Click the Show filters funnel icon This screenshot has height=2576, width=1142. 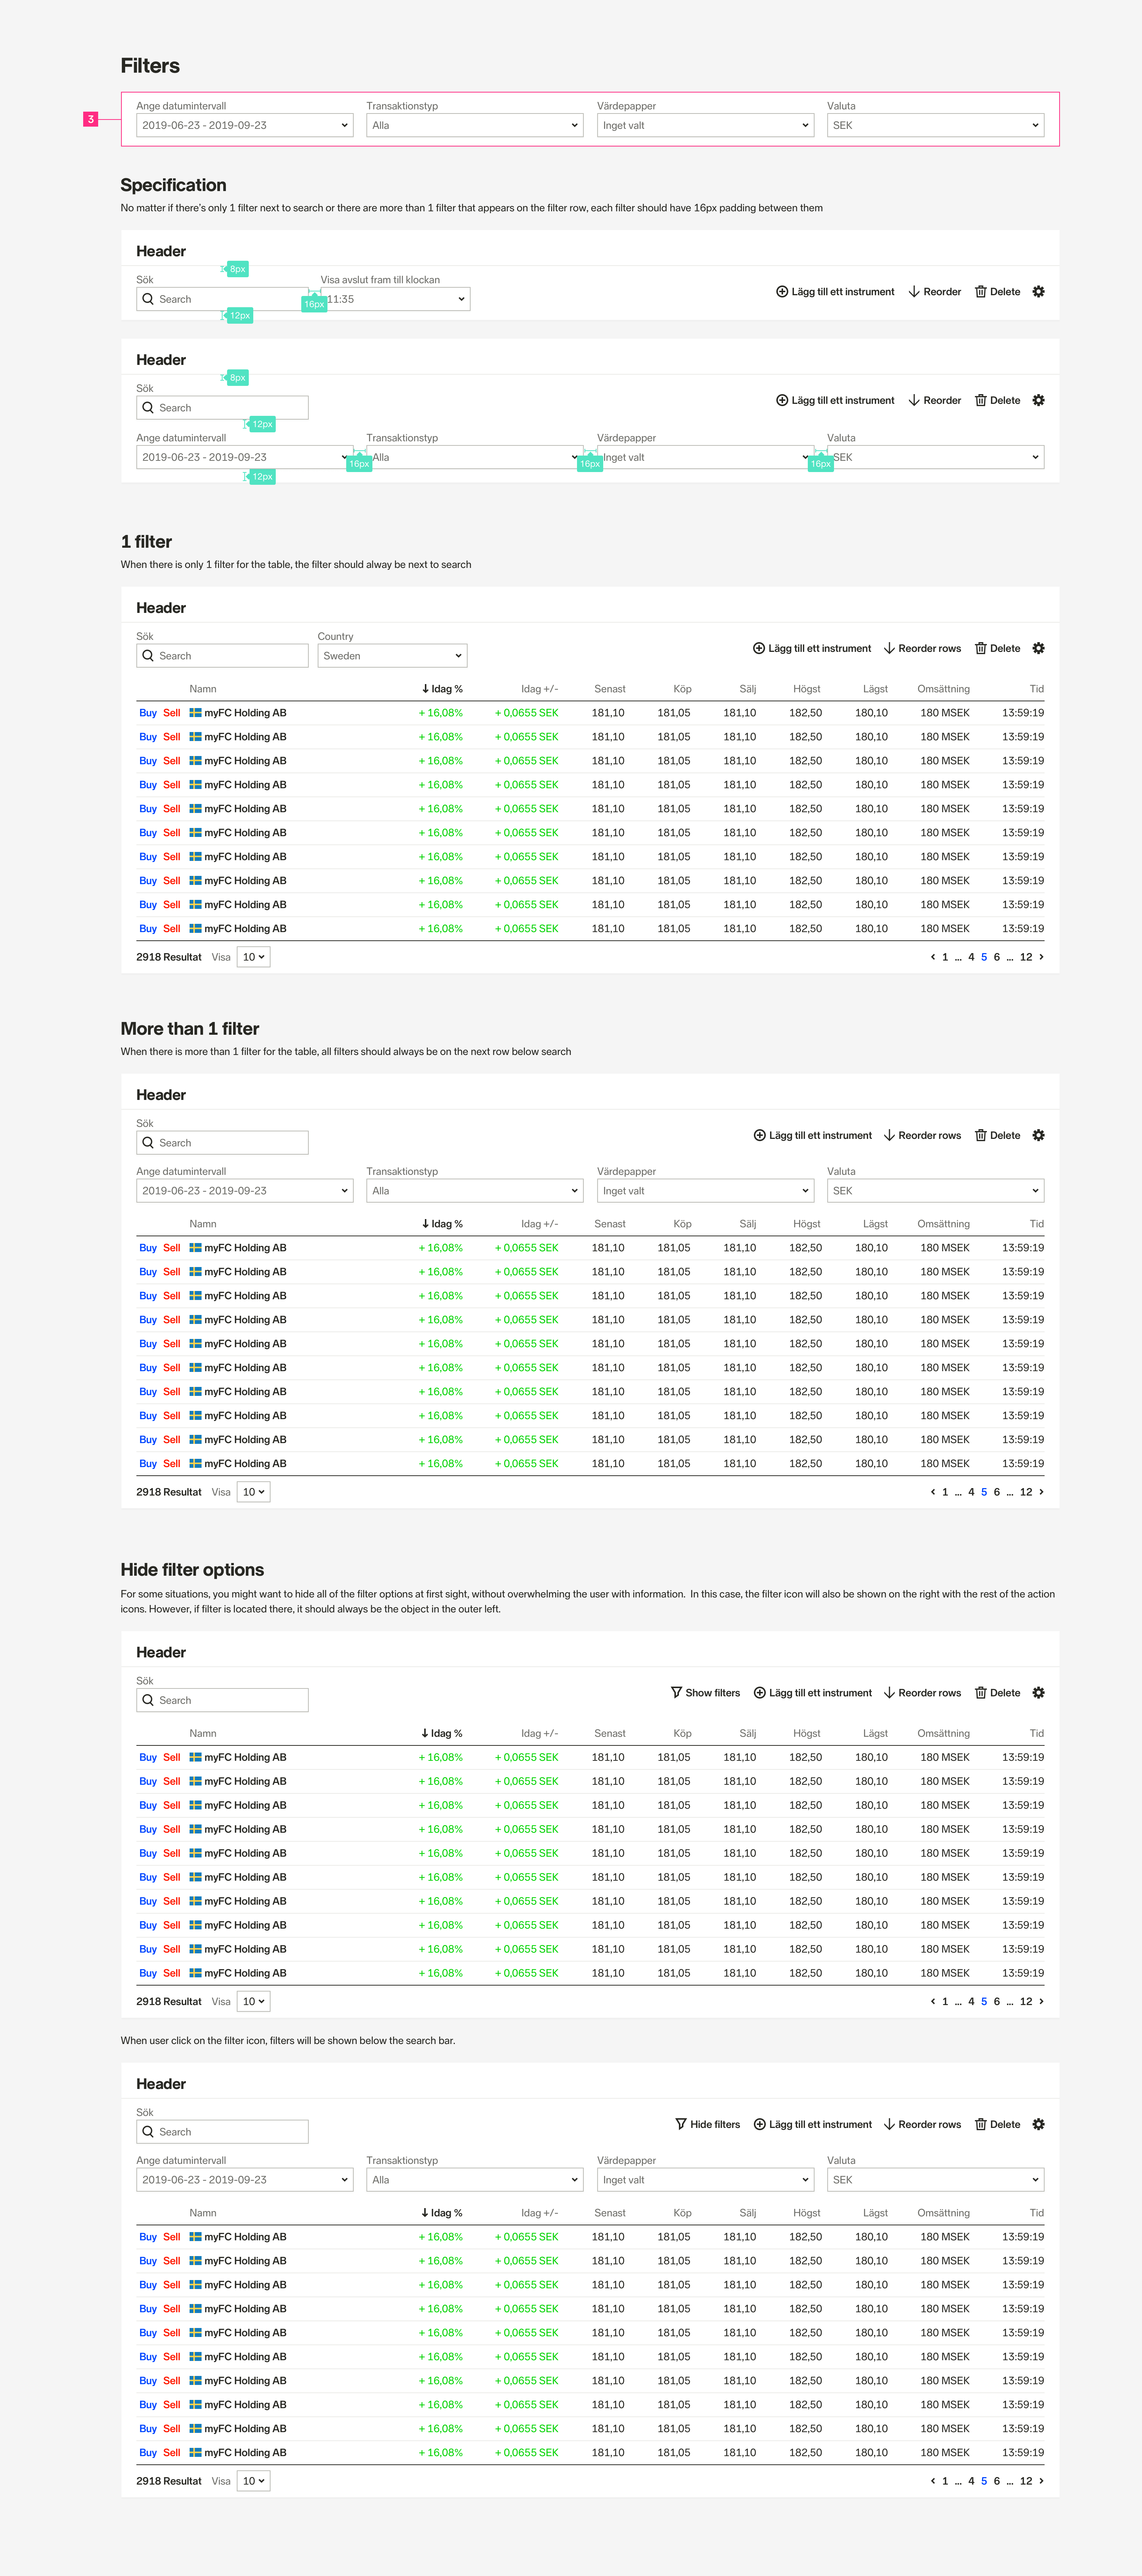[676, 1693]
